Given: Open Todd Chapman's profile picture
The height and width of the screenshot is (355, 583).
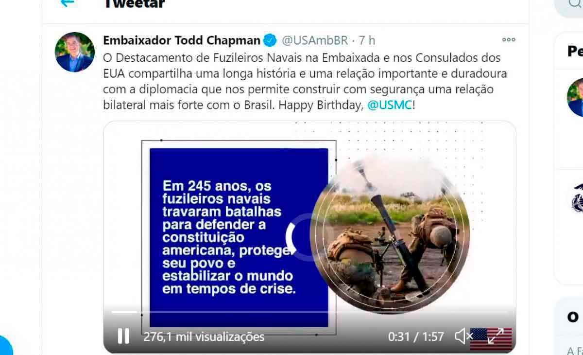Looking at the screenshot, I should pyautogui.click(x=75, y=52).
